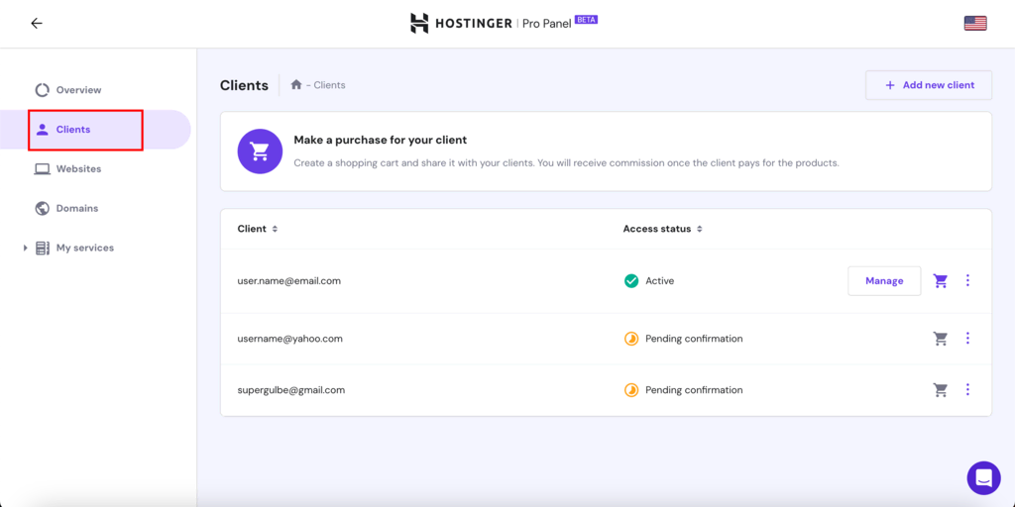
Task: Open more options for user.name@email.com
Action: pyautogui.click(x=967, y=281)
